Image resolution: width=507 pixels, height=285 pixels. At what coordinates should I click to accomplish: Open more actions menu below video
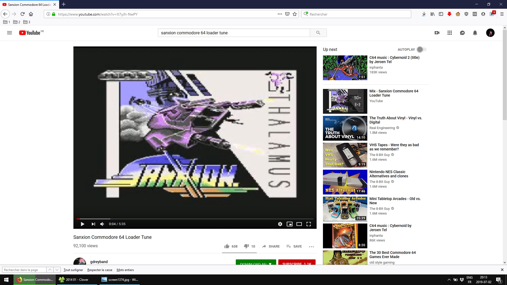tap(311, 246)
